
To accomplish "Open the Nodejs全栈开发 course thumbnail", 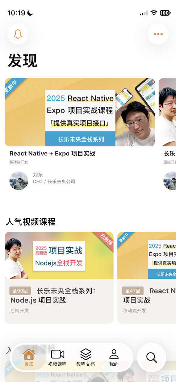I will coord(59,256).
